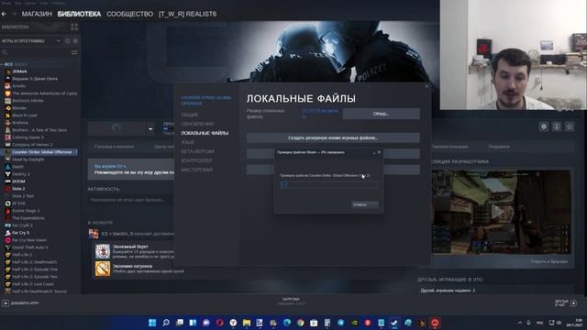Select Blender in the library list
587x330 pixels.
(x=19, y=108)
